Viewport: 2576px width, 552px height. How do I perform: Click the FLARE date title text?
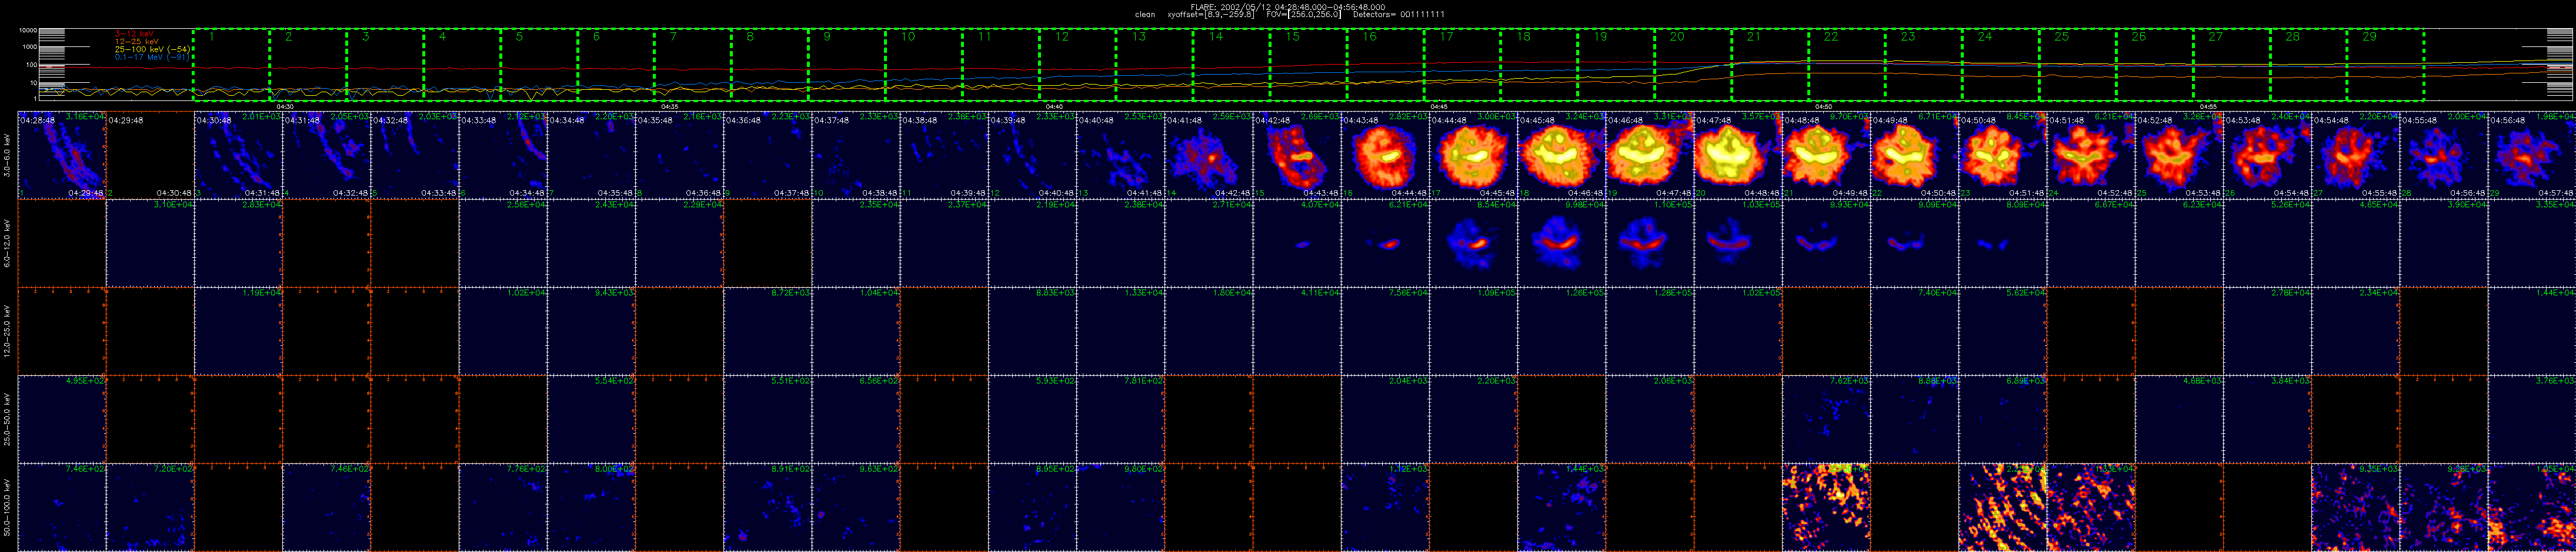click(1288, 6)
